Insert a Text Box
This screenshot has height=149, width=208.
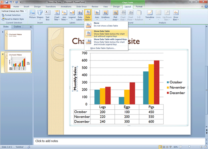48,15
